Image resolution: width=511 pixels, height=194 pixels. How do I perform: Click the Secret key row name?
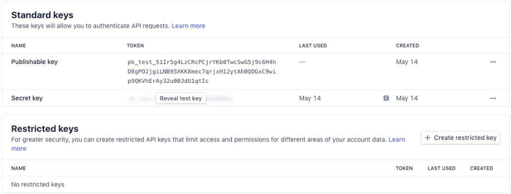point(27,98)
